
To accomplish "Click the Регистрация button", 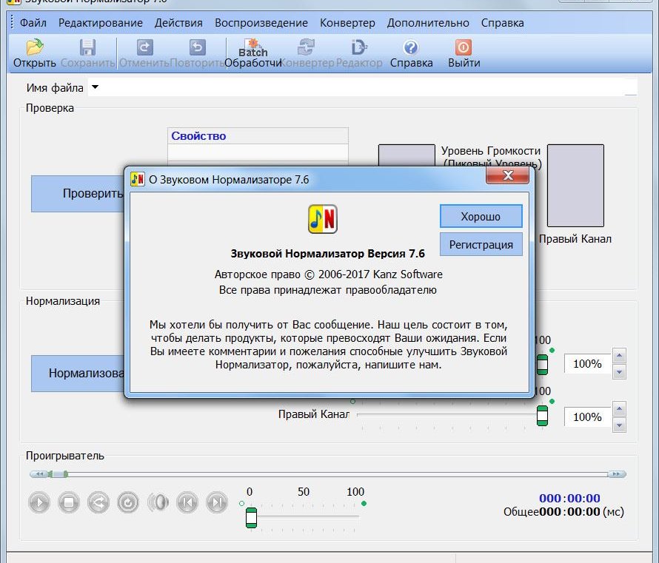I will pos(481,244).
